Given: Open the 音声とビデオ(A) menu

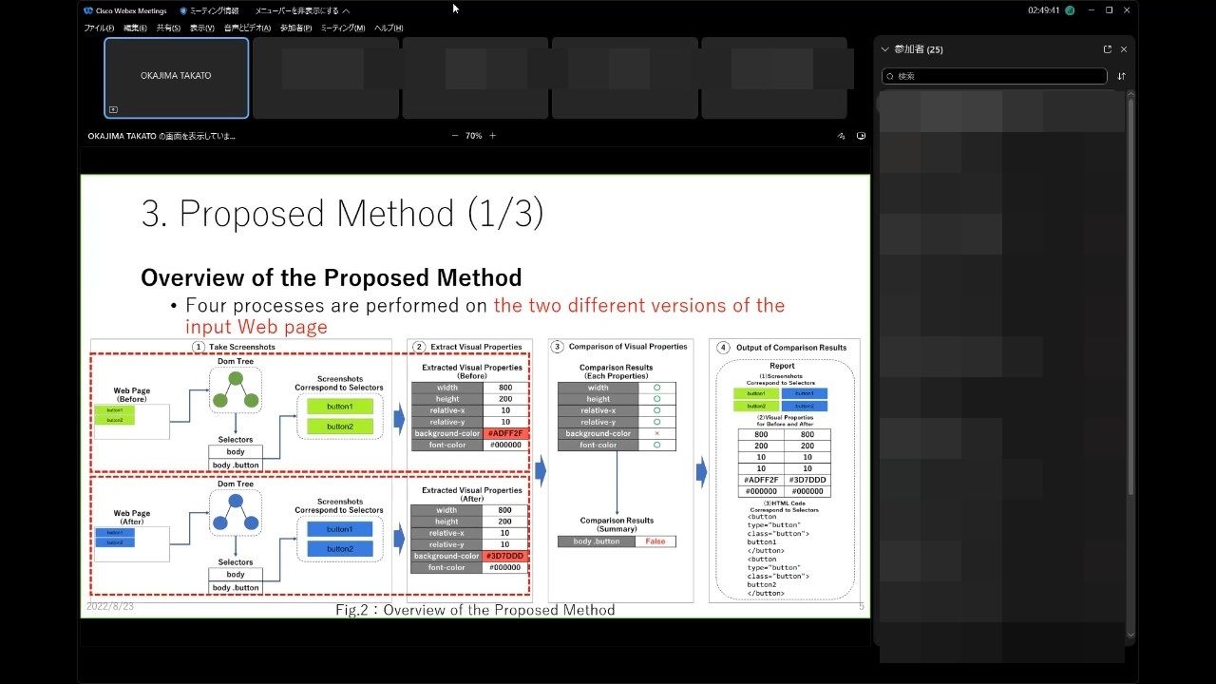Looking at the screenshot, I should 247,28.
